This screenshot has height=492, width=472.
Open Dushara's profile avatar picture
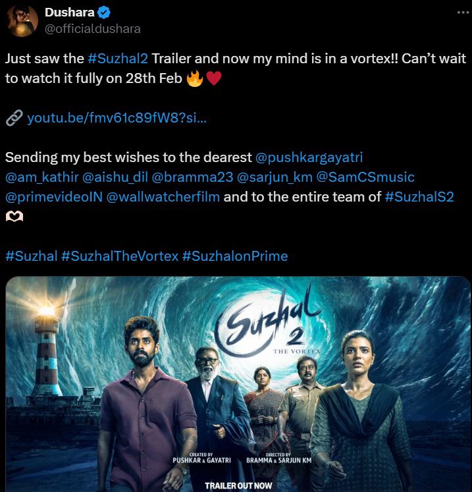tap(22, 20)
